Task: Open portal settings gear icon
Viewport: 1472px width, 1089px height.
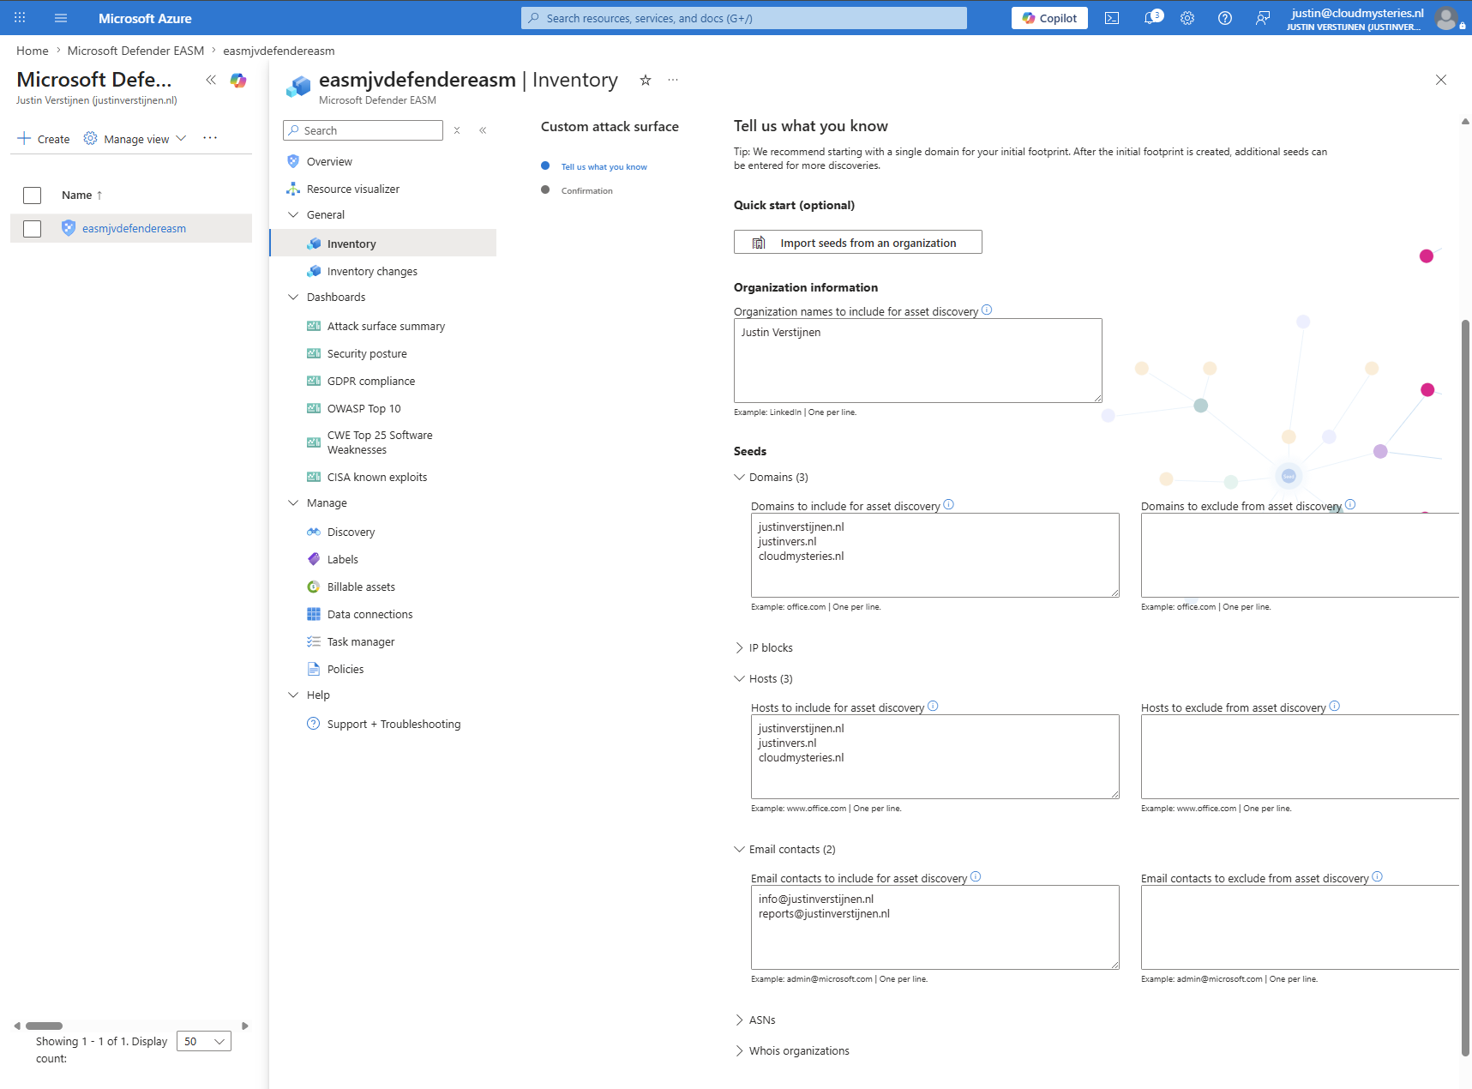Action: (x=1187, y=18)
